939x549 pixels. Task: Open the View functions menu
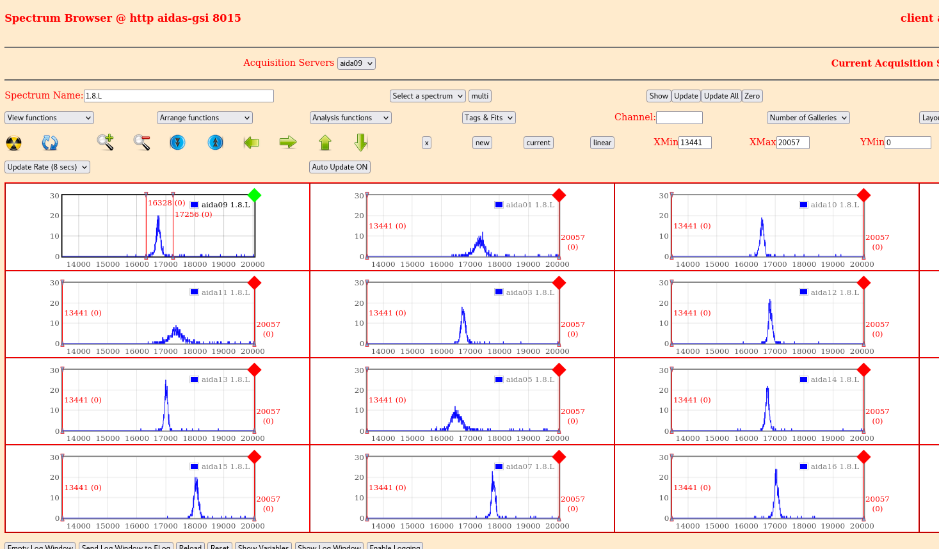tap(49, 118)
